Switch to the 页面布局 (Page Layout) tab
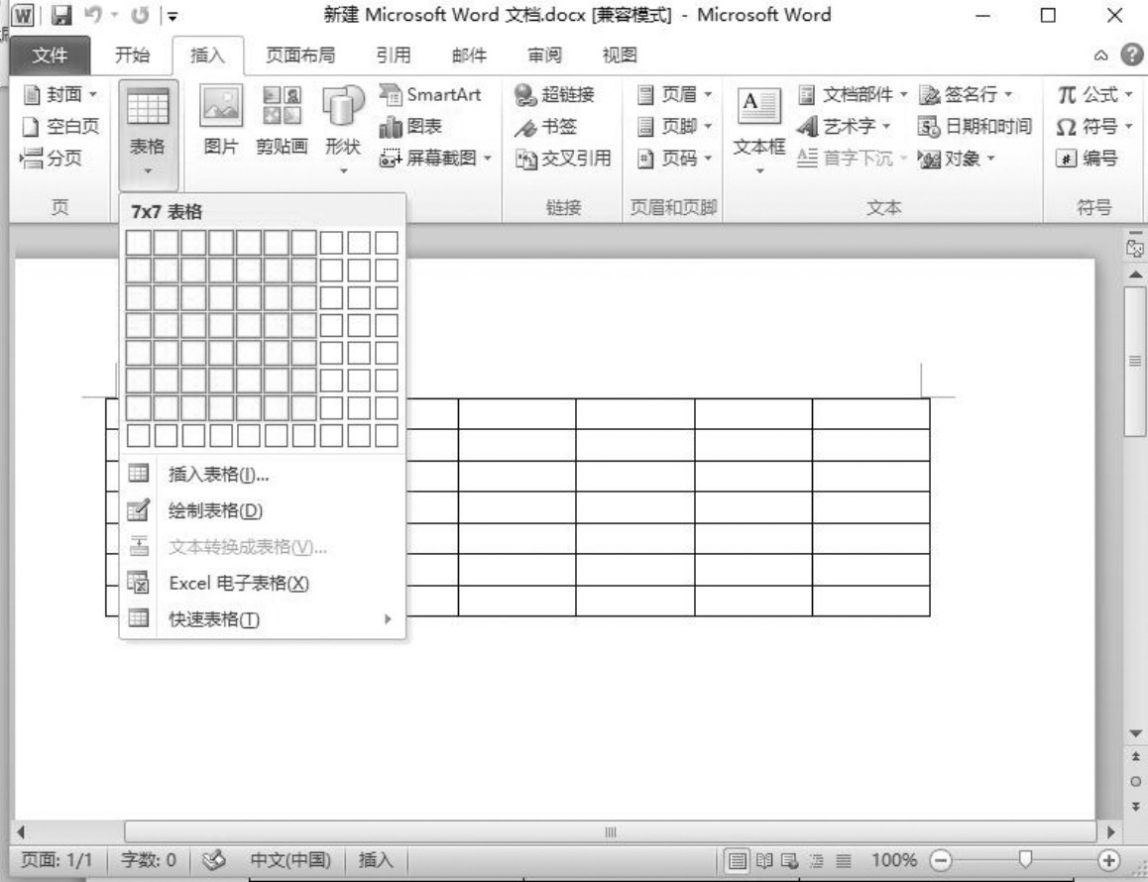The height and width of the screenshot is (882, 1148). (300, 55)
